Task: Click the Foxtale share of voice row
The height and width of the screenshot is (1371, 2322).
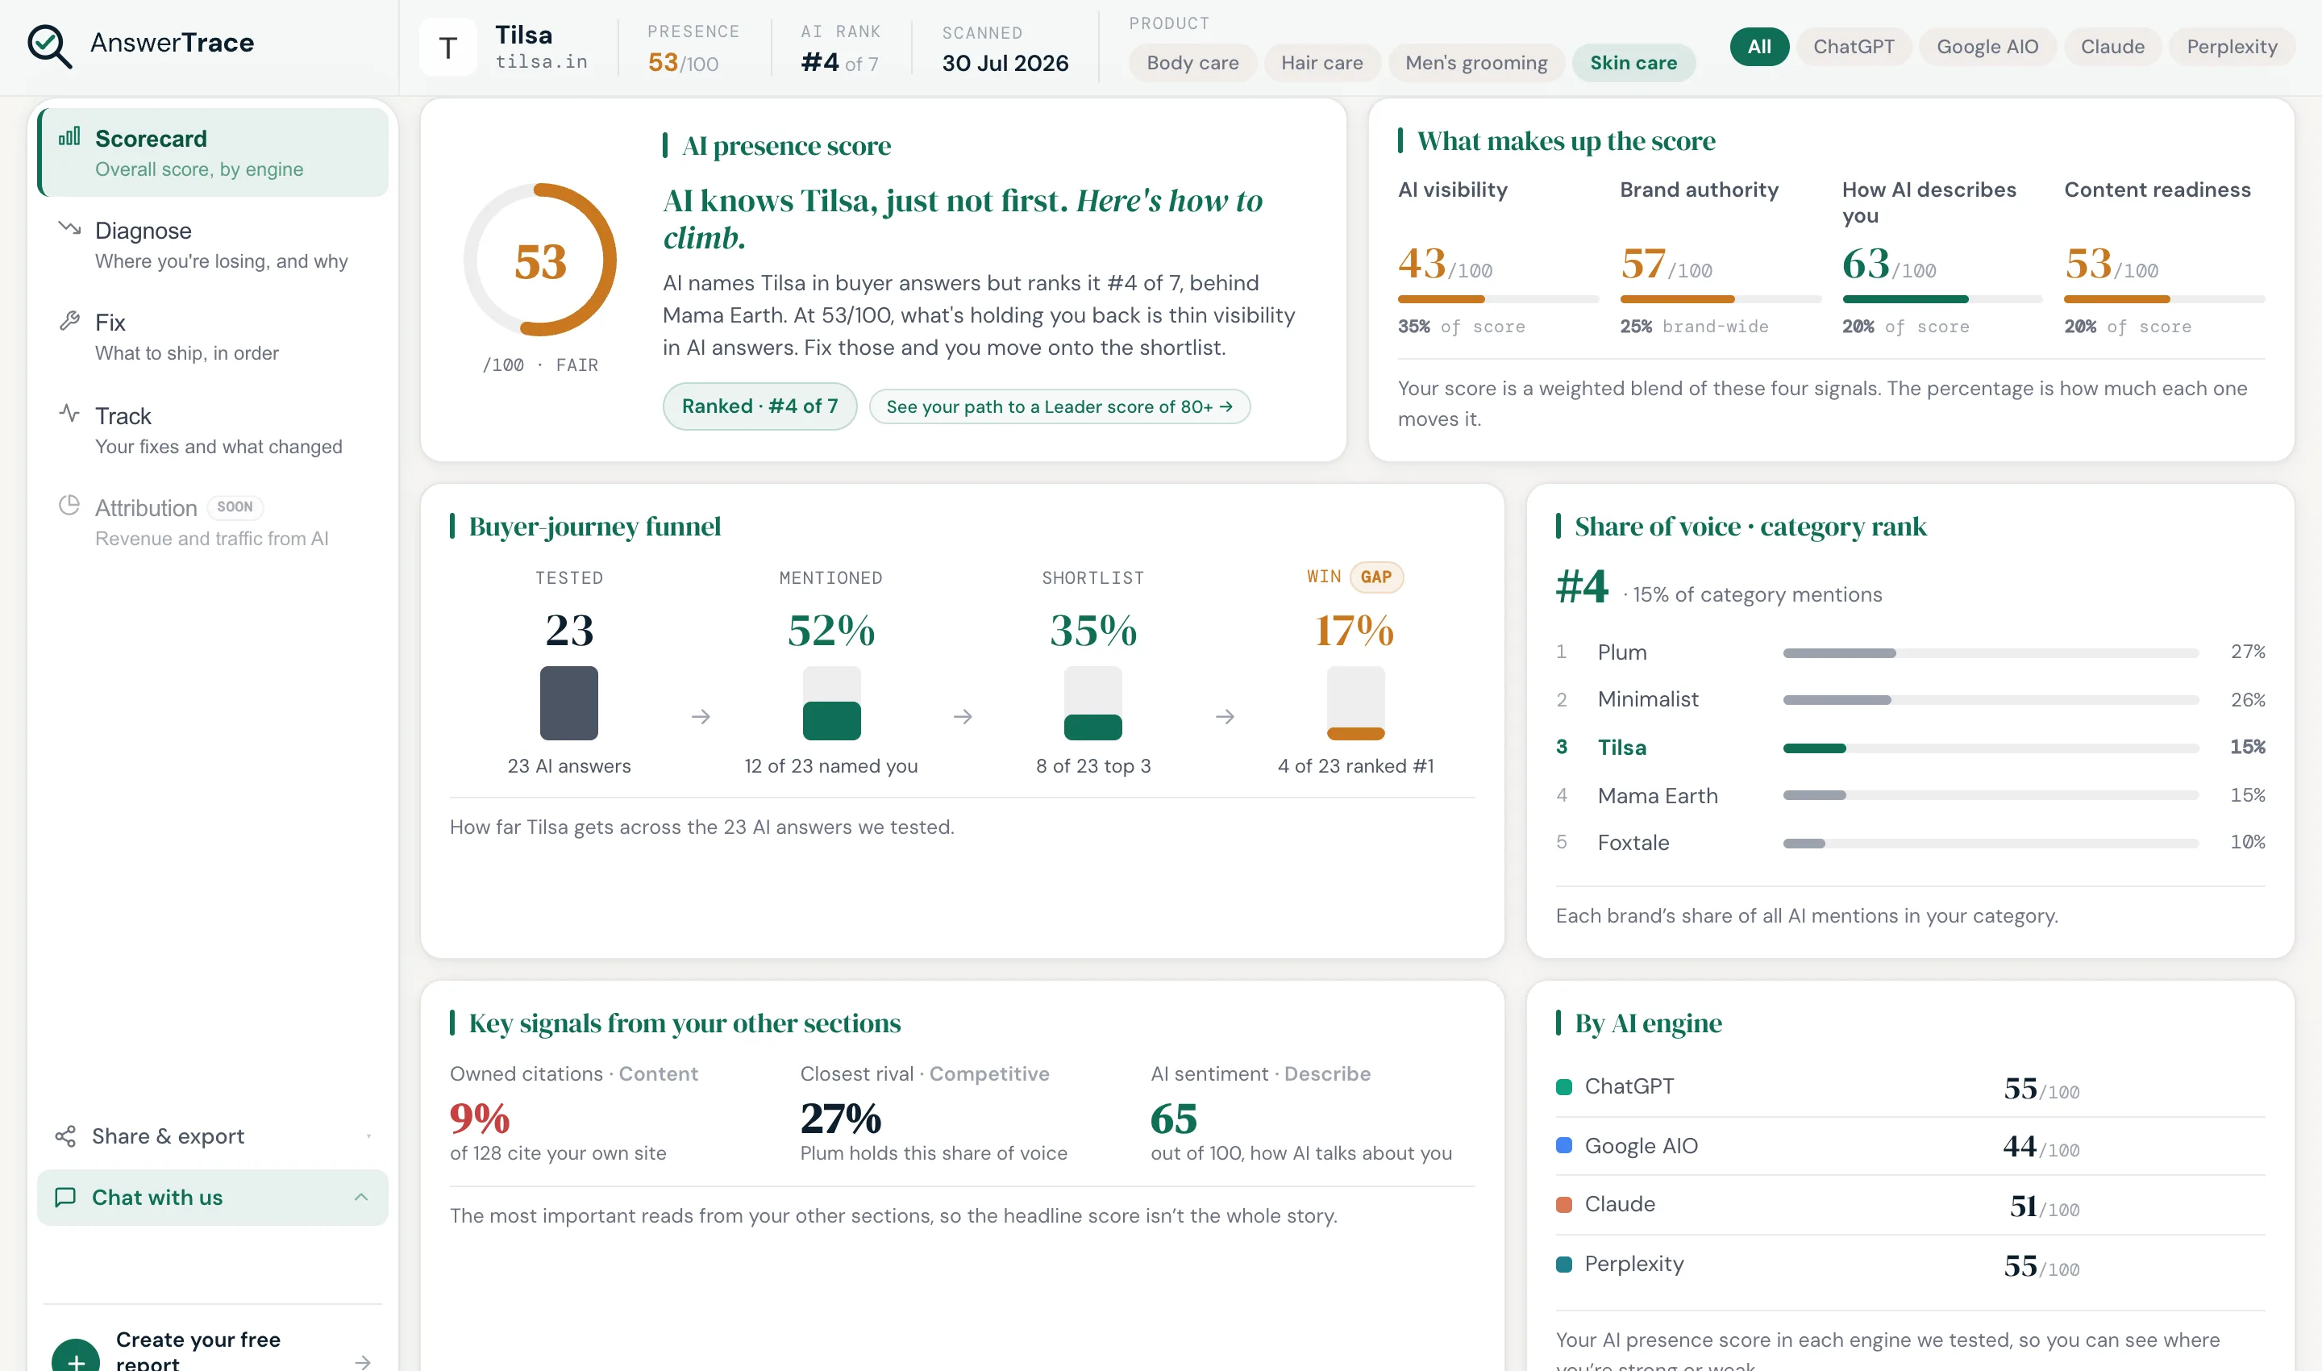Action: (1910, 843)
